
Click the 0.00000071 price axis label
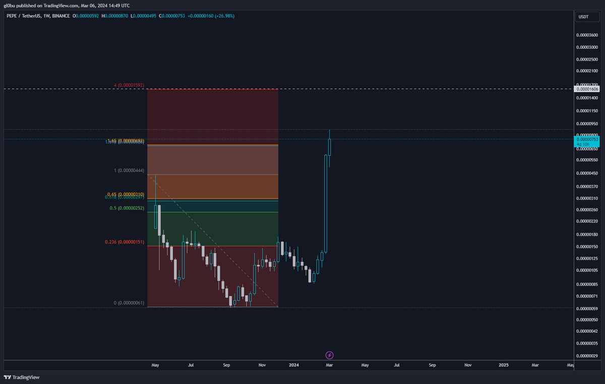click(x=587, y=296)
